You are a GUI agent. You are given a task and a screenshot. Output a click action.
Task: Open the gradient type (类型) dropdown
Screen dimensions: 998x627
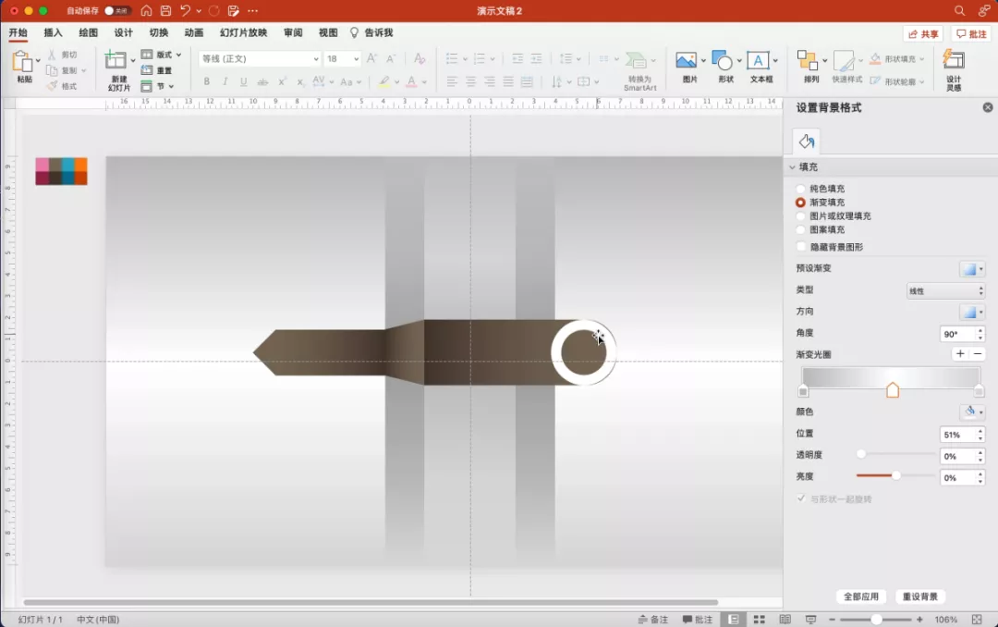[945, 290]
